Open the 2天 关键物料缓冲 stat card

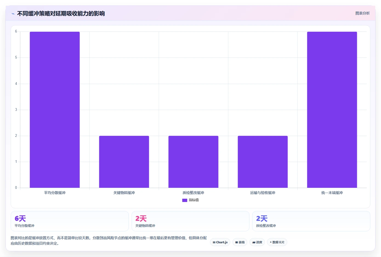coord(190,221)
